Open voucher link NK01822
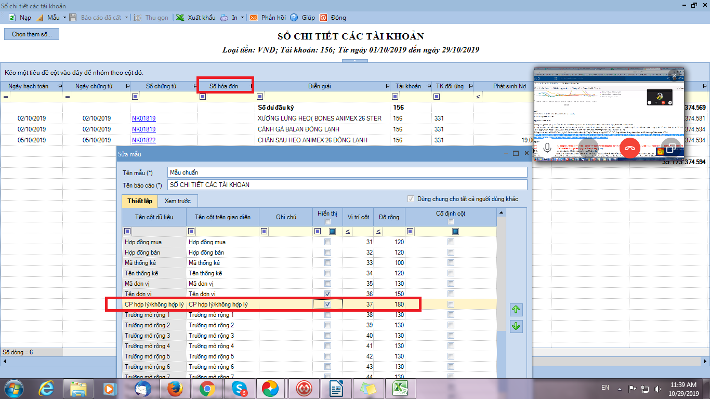710x399 pixels. 143,140
